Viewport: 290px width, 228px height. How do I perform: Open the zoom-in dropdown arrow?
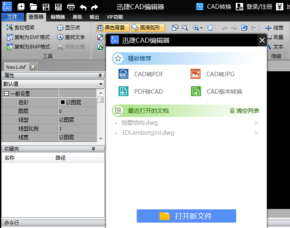pyautogui.click(x=201, y=28)
